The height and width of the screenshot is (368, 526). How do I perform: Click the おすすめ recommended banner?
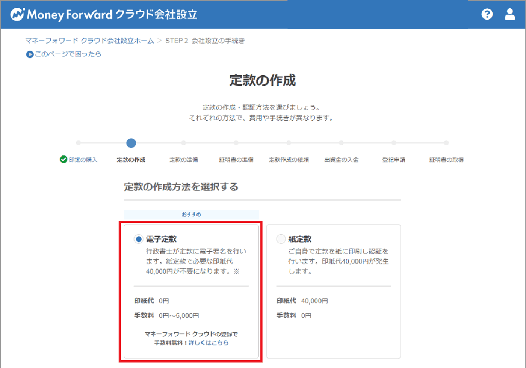click(x=191, y=214)
